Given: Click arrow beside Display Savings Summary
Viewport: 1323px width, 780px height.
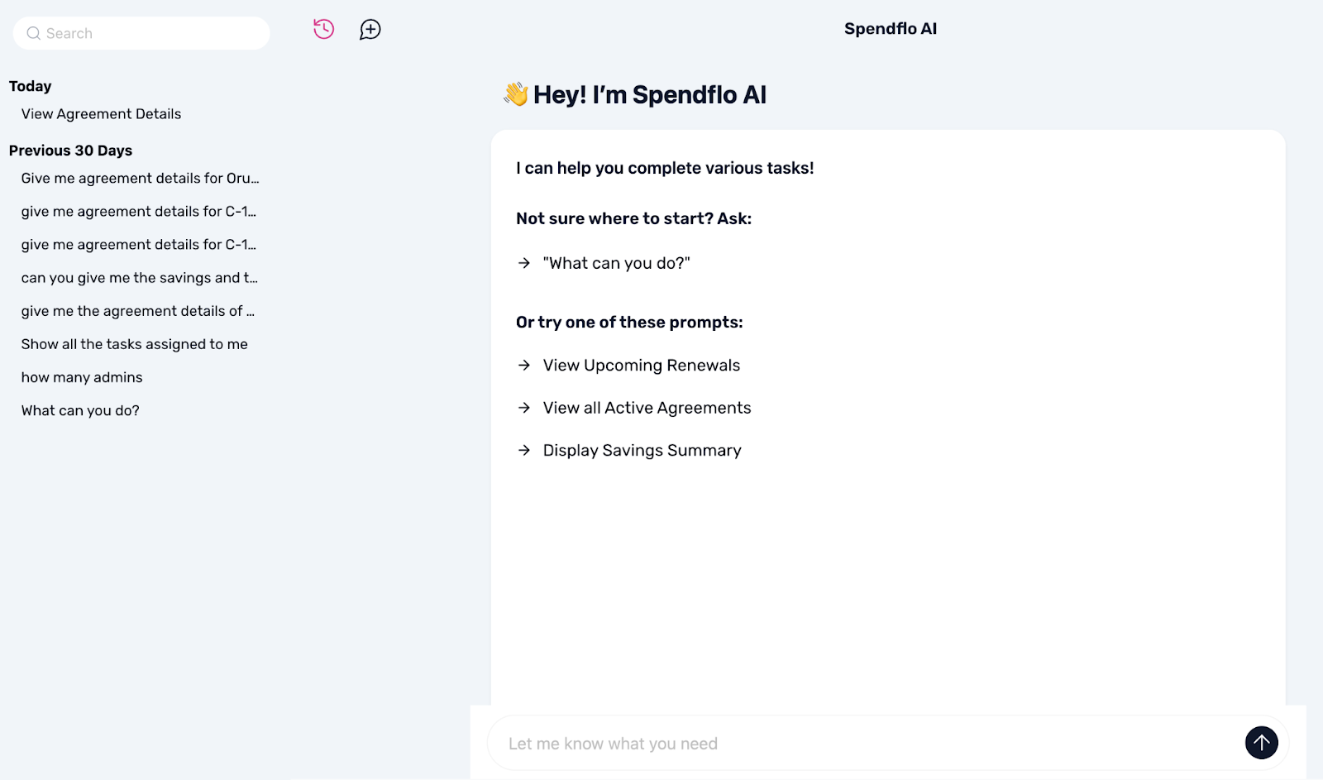Looking at the screenshot, I should pos(524,451).
